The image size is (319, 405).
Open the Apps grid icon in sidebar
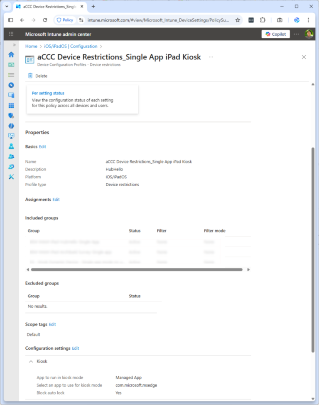click(x=11, y=105)
